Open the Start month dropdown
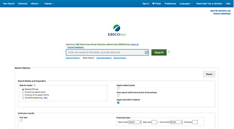 click(135, 122)
